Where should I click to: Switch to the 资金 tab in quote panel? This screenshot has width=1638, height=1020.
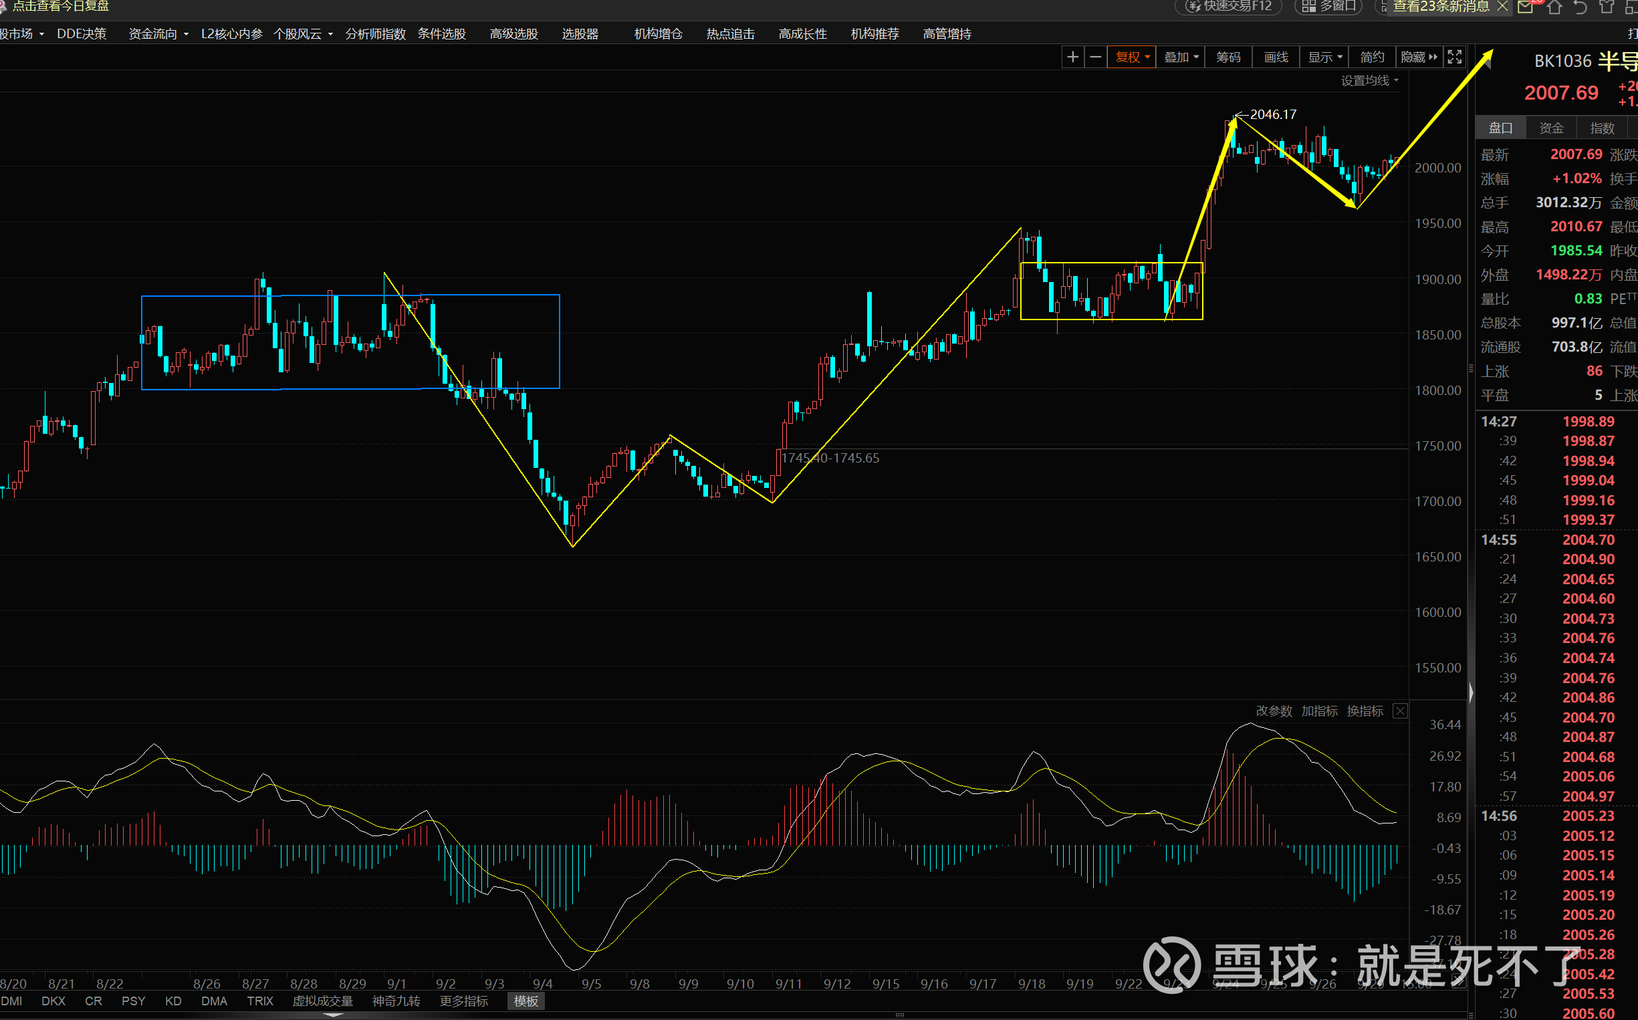click(1551, 128)
